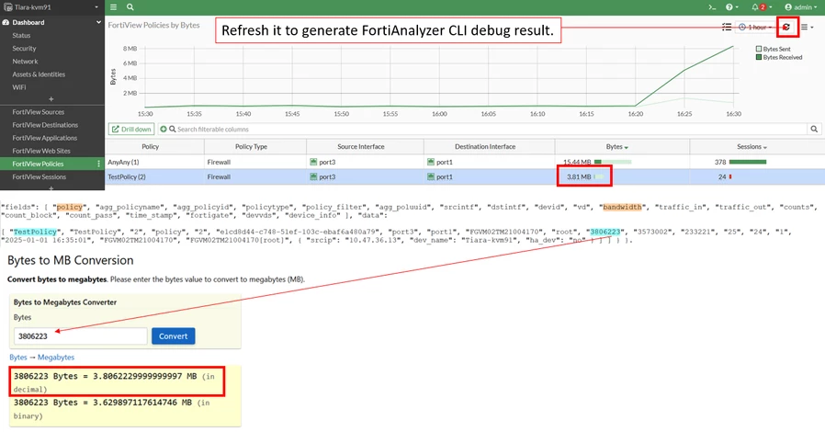Click the Bytes input field with 3806223
Viewport: 825px width, 432px height.
click(x=81, y=336)
